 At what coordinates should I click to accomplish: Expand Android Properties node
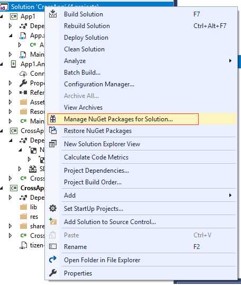(x=11, y=83)
